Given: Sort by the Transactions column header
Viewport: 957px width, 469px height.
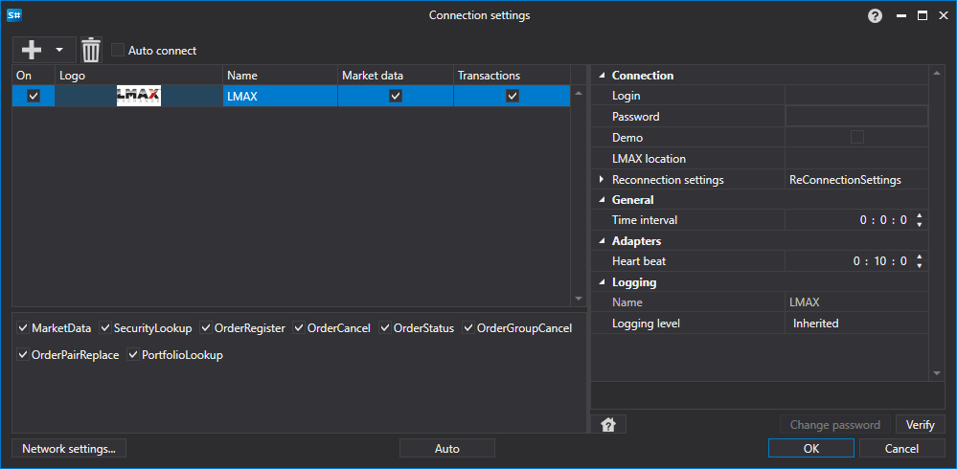Looking at the screenshot, I should coord(513,76).
